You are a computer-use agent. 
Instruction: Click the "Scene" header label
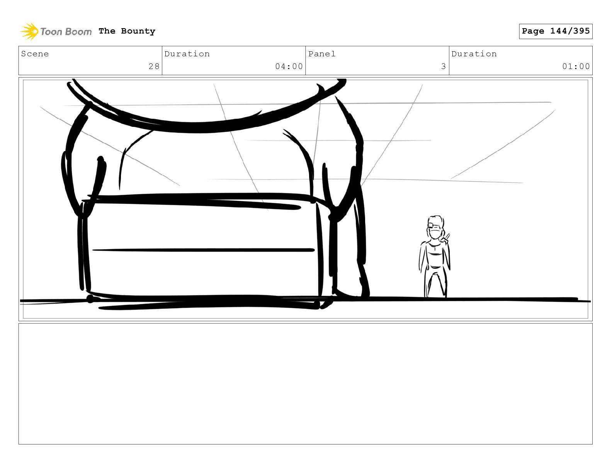pyautogui.click(x=35, y=54)
